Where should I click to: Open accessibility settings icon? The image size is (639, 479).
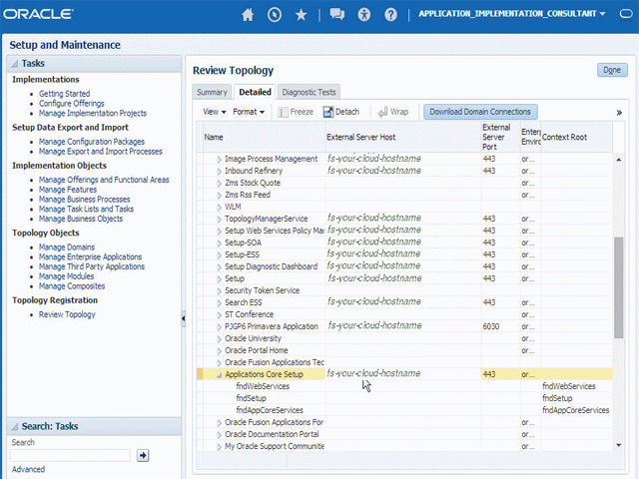pos(363,15)
